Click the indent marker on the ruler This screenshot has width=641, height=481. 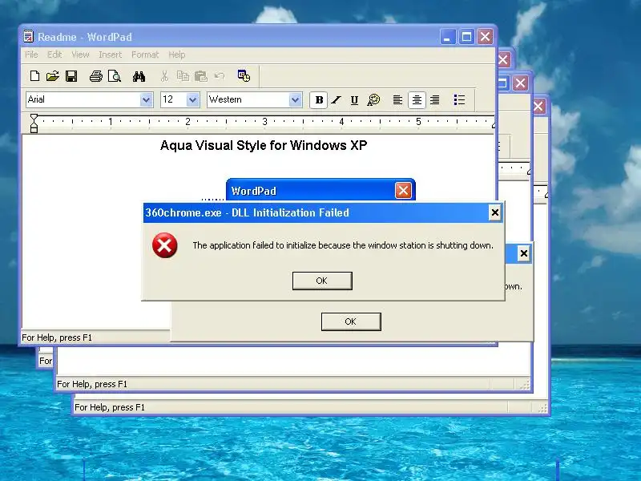[34, 123]
